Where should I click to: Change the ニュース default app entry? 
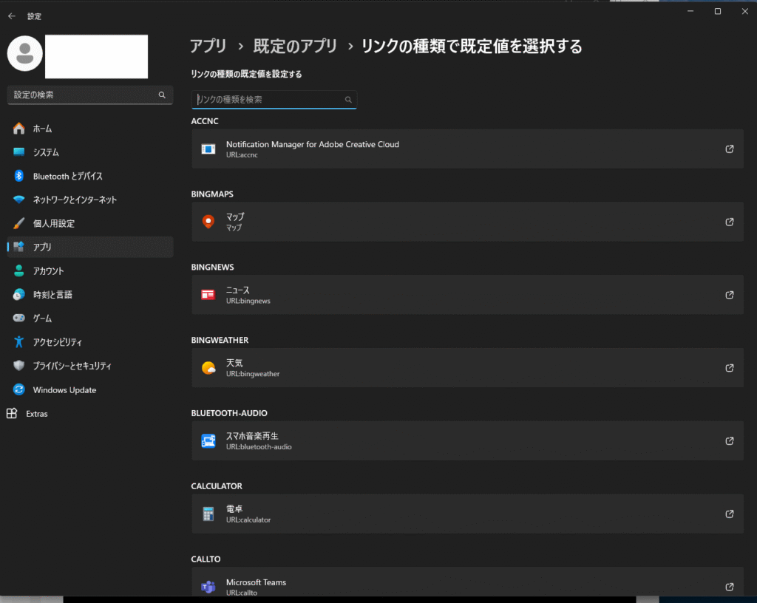[467, 295]
